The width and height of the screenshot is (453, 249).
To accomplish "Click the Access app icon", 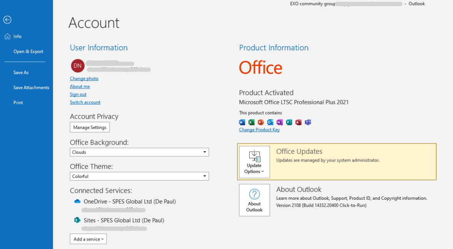I will click(x=298, y=122).
